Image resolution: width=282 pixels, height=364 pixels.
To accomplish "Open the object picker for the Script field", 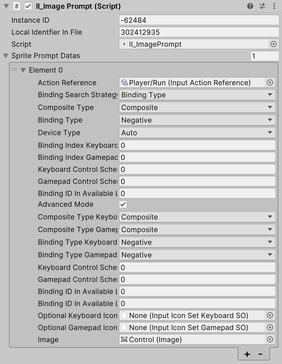I will pyautogui.click(x=274, y=44).
